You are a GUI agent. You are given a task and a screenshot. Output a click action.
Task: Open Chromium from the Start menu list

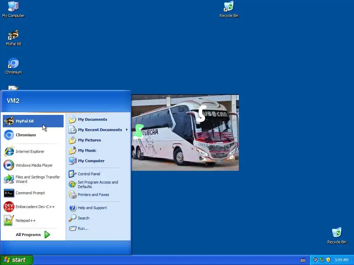tap(33, 135)
